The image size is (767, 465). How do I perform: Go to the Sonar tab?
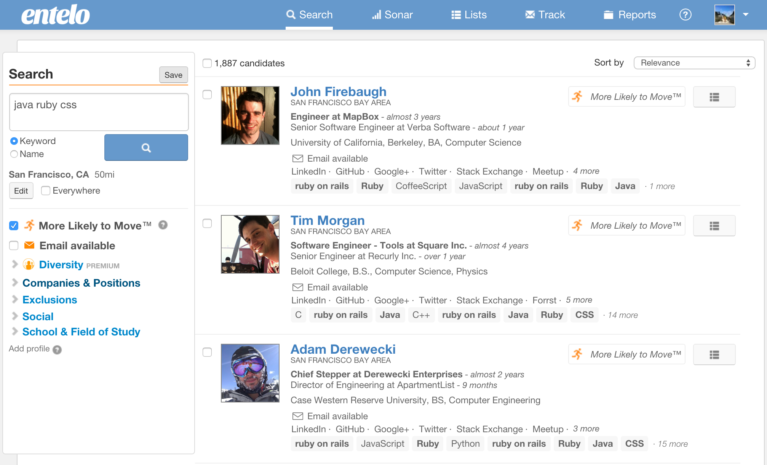point(392,15)
